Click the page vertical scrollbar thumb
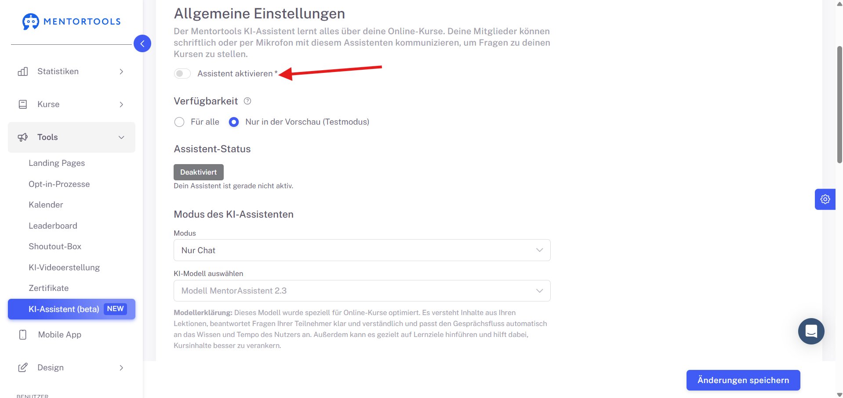Screen dimensions: 843x398 coord(839,104)
